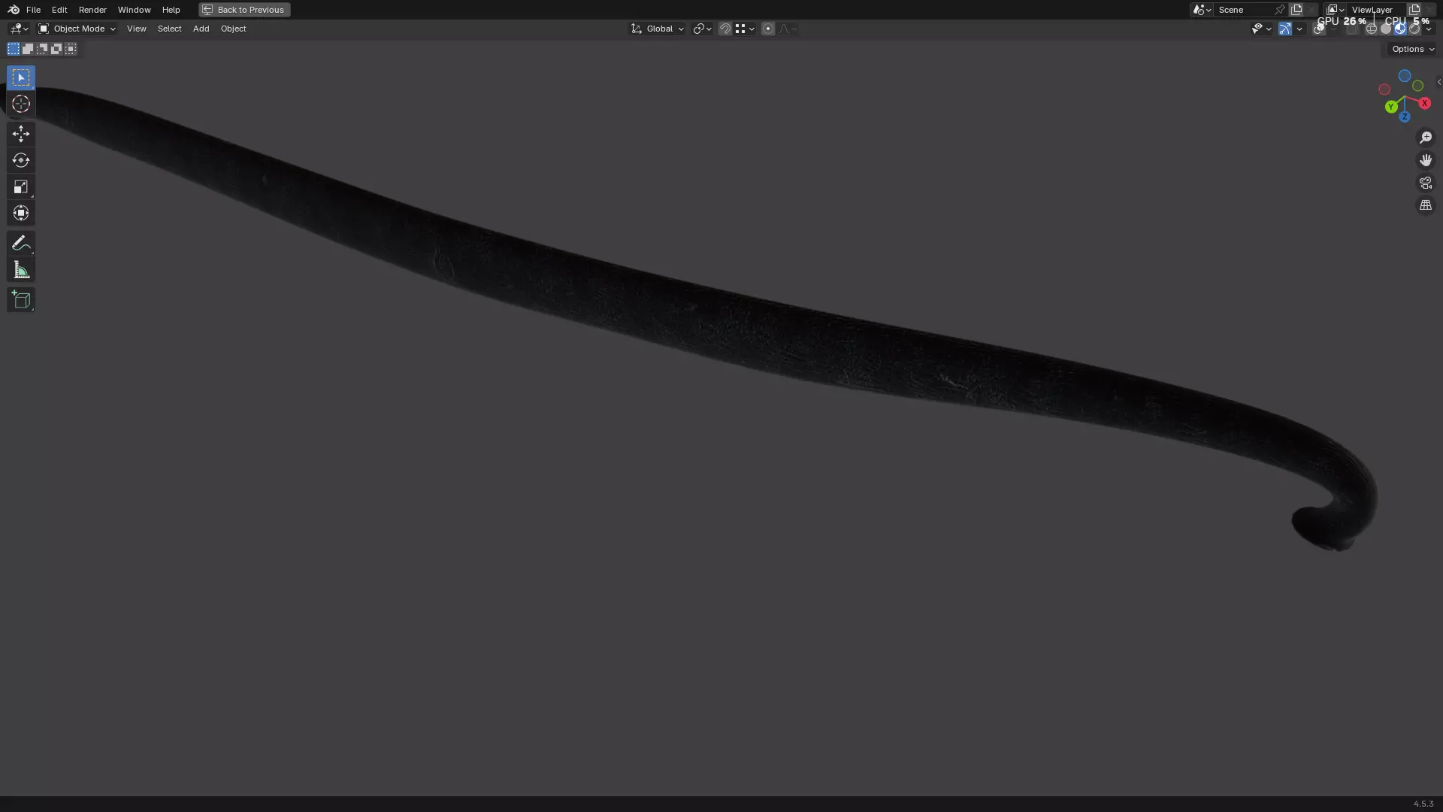Select the Move tool
1443x812 pixels.
click(x=21, y=134)
